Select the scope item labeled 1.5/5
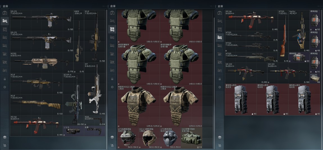 click(74, 131)
